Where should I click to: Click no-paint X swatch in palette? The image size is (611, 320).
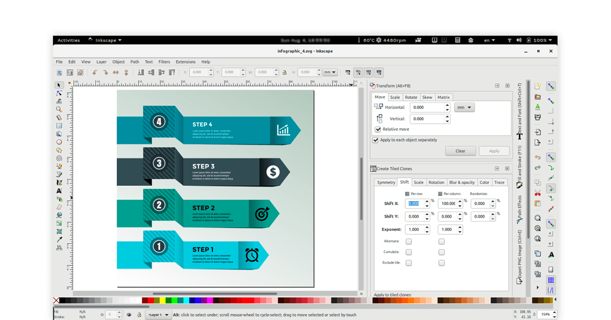56,301
